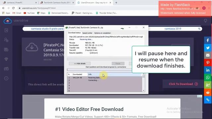Minimize the download dialog window
This screenshot has height=119, width=212.
point(130,27)
